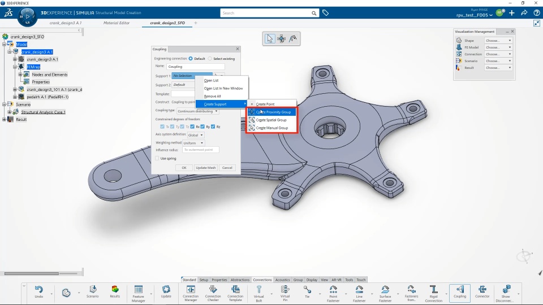Open the FE Model Choose dropdown

pos(498,47)
